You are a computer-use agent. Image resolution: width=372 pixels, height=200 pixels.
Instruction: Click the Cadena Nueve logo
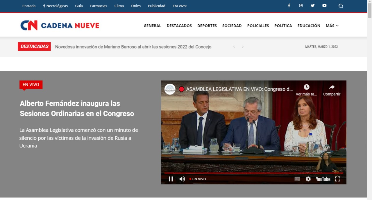click(60, 26)
